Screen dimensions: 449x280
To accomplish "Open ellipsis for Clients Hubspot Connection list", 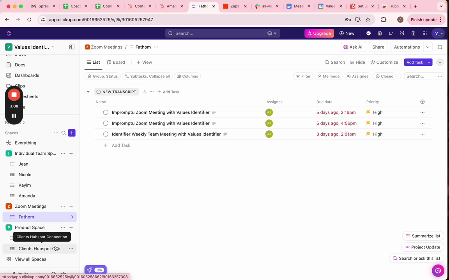I will [71, 248].
